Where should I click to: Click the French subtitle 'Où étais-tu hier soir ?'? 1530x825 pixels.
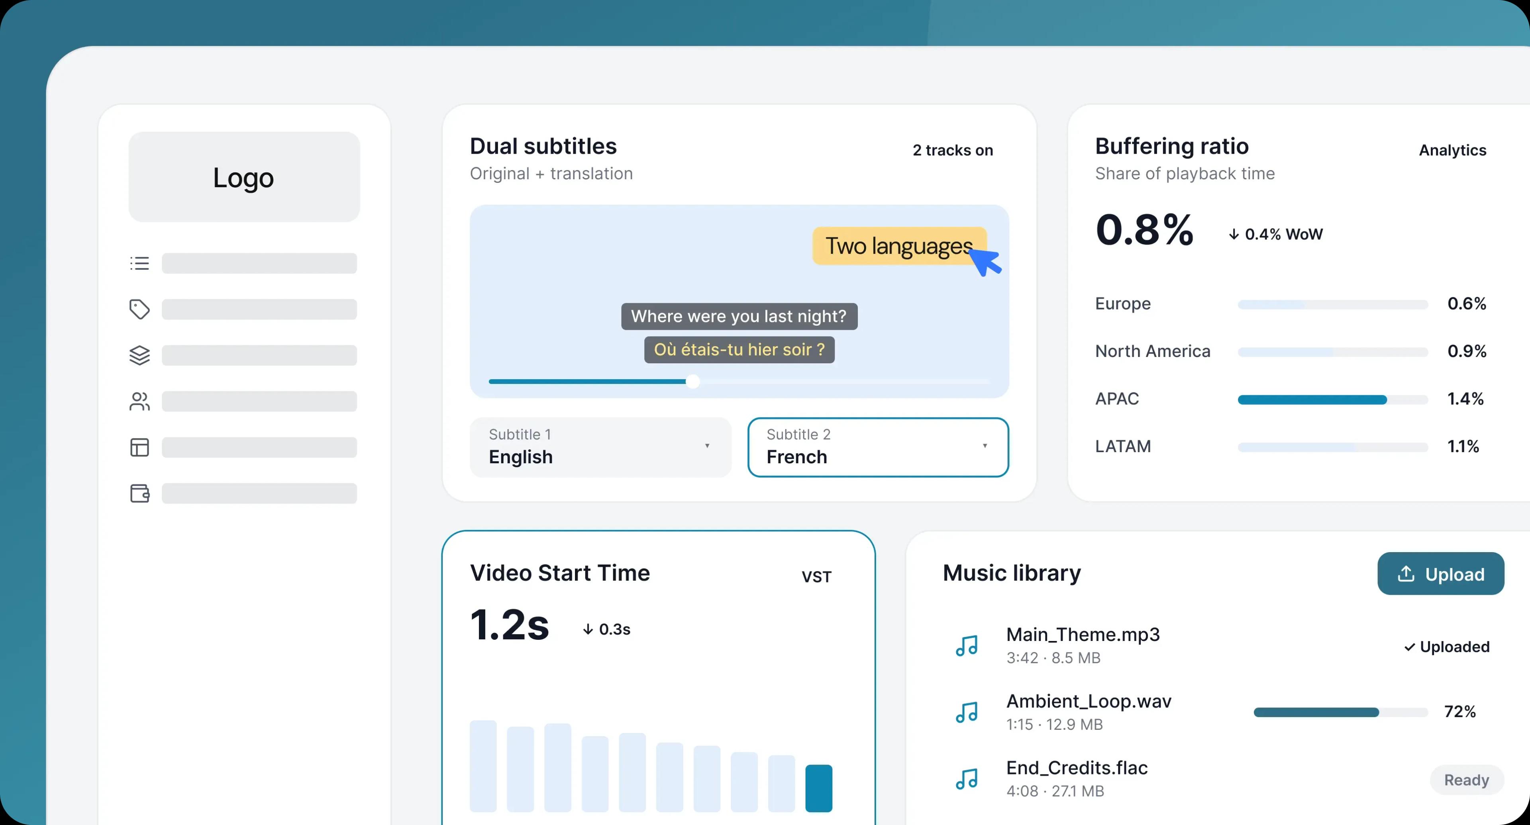(739, 349)
